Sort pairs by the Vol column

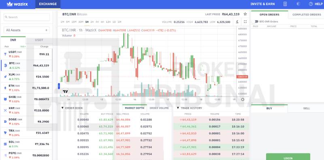tap(23, 46)
